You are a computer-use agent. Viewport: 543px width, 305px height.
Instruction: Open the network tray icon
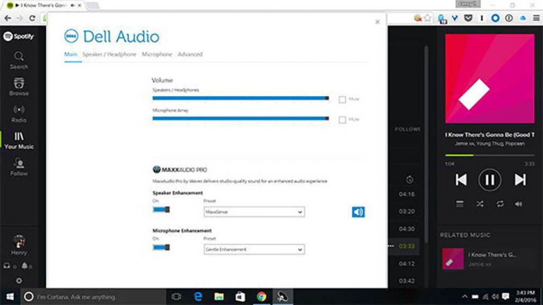[486, 297]
